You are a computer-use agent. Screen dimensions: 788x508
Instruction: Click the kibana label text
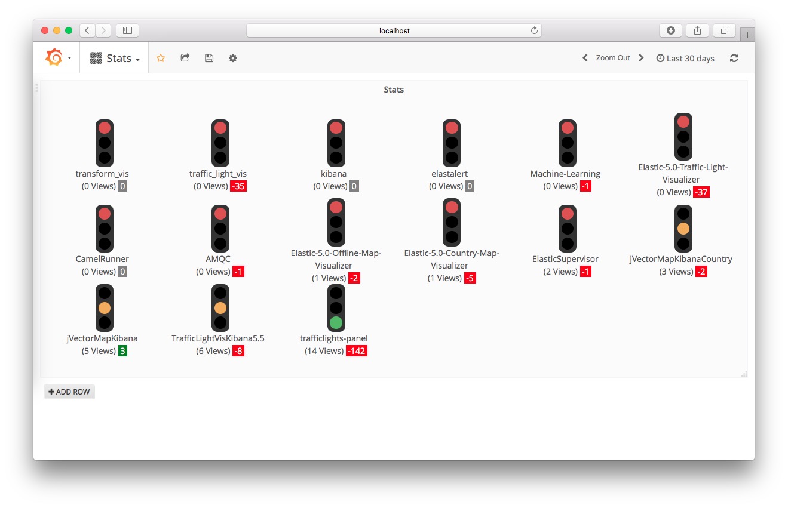coord(333,174)
